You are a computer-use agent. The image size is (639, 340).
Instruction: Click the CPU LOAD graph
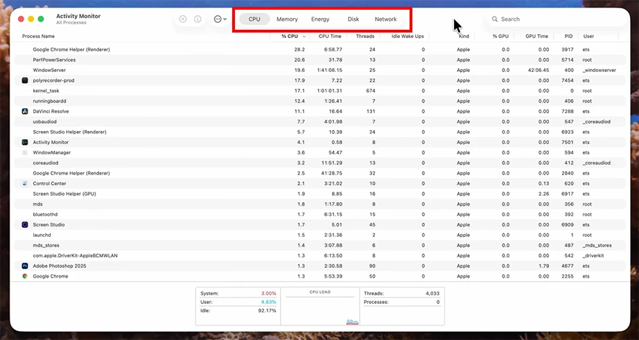tap(320, 307)
